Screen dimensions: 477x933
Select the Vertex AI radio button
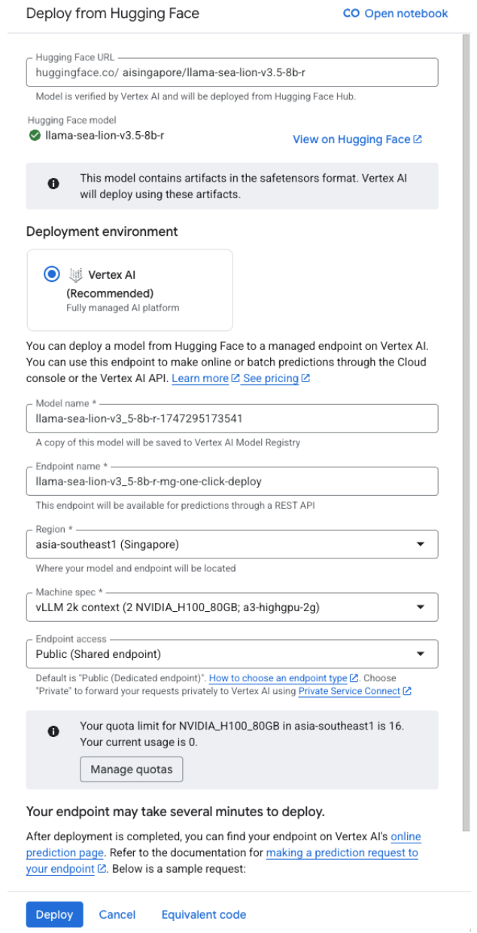tap(51, 275)
